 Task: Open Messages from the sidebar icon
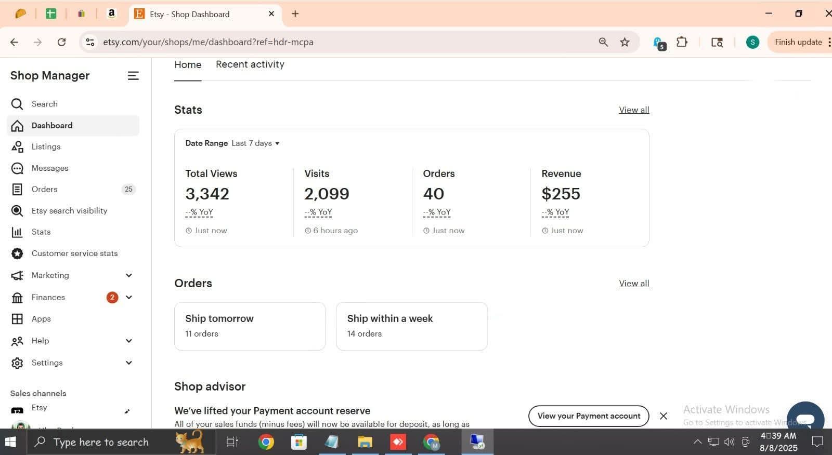tap(17, 168)
